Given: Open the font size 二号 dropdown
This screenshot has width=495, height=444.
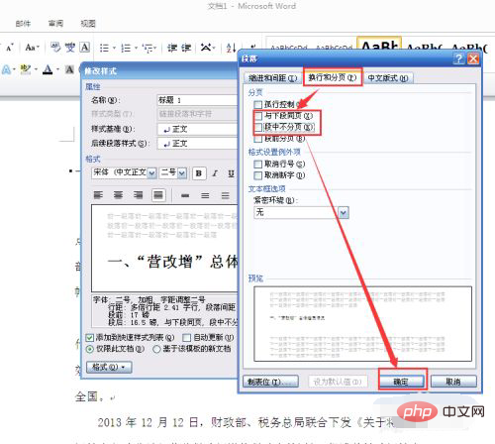Looking at the screenshot, I should (x=182, y=173).
